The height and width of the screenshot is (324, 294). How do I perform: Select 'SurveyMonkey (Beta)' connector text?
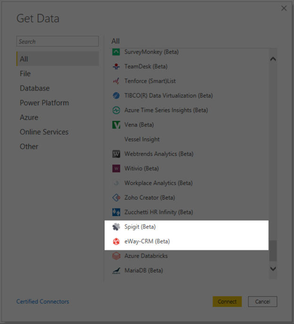point(152,52)
